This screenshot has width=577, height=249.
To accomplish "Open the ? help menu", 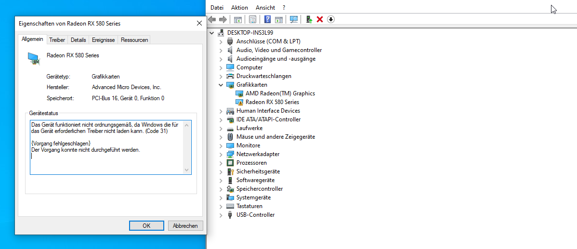I will pos(284,7).
